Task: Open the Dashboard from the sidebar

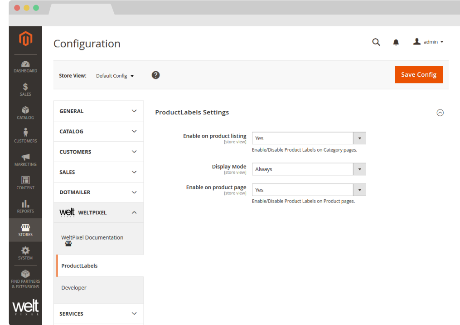Action: coord(25,66)
